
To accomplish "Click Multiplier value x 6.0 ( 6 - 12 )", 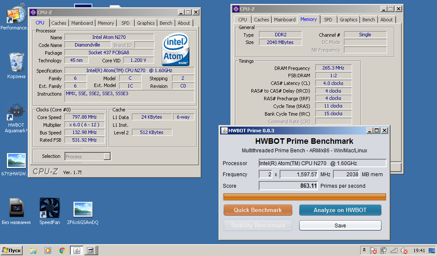I will tap(84, 125).
